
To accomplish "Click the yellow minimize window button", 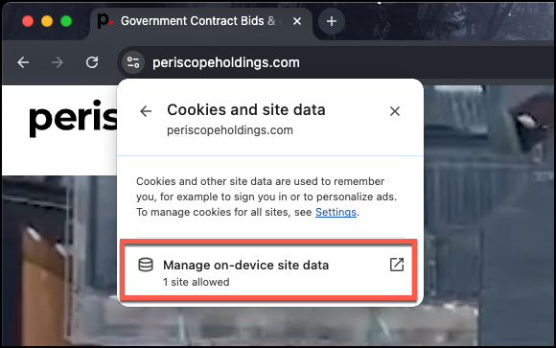I will 47,21.
